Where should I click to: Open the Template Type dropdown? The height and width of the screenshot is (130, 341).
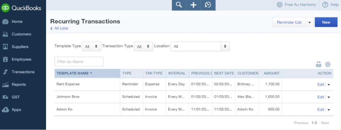pos(92,46)
